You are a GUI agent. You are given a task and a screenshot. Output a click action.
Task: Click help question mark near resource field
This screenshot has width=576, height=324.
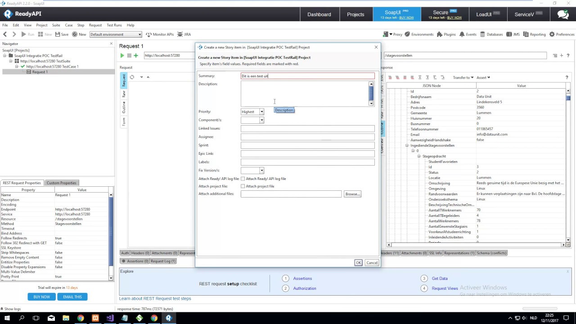[569, 55]
